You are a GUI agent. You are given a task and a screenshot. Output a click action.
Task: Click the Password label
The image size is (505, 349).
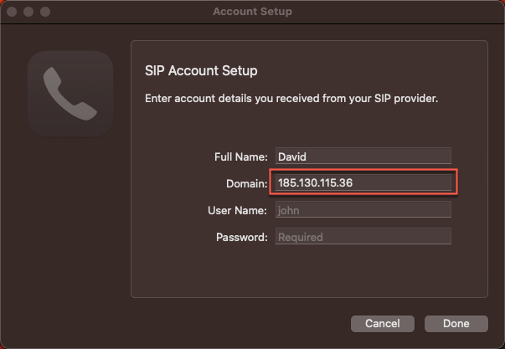241,237
